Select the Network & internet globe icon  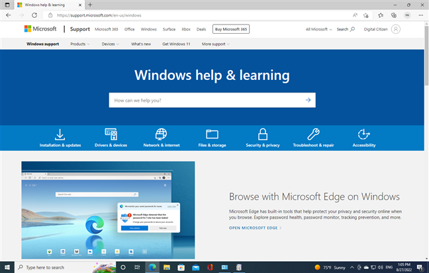(161, 134)
